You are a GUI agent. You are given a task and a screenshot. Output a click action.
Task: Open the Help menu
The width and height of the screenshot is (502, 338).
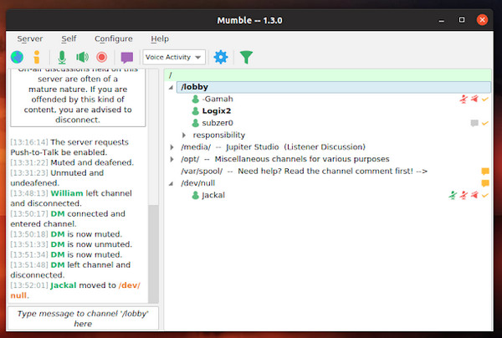click(x=160, y=38)
